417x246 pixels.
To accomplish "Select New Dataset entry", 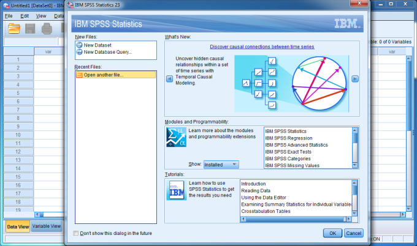I will (x=98, y=45).
